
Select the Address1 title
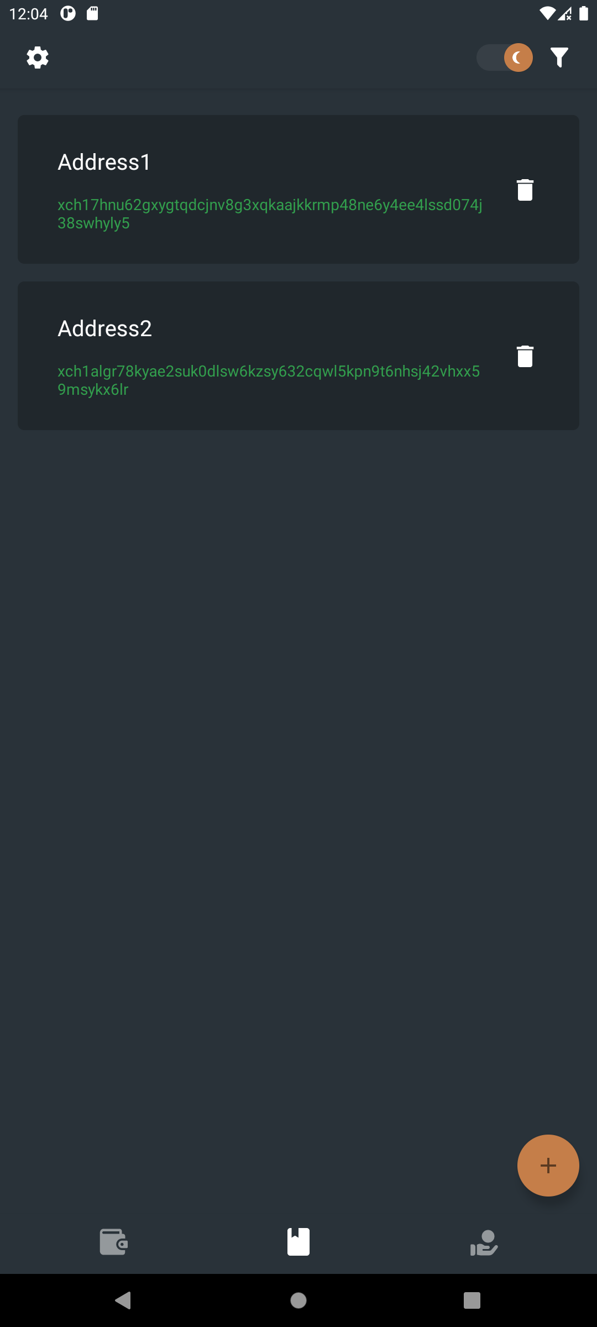[x=104, y=162]
